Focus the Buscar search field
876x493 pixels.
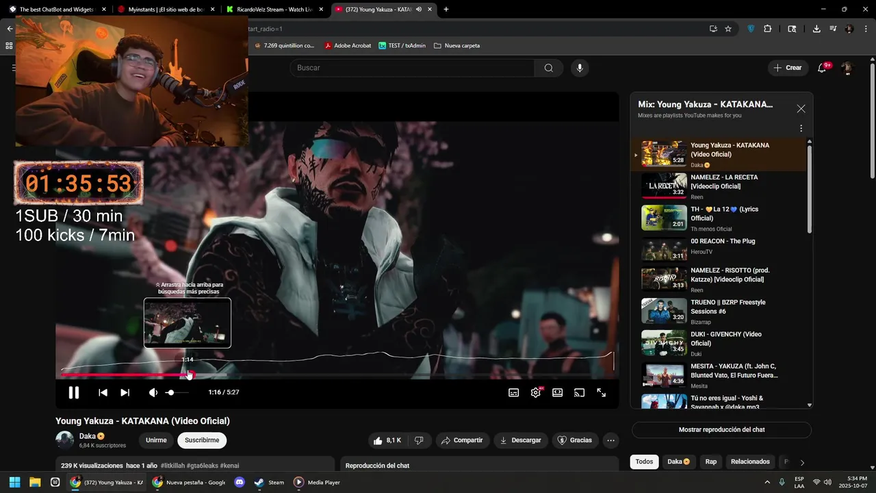pos(412,68)
